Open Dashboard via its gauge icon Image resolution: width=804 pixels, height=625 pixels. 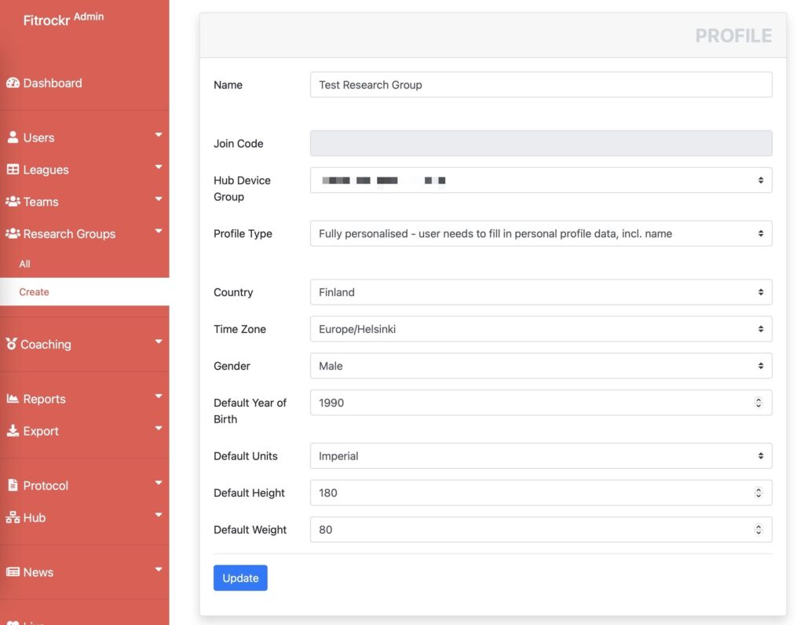pyautogui.click(x=13, y=82)
